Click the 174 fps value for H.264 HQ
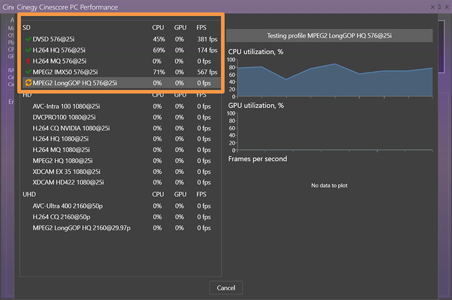The width and height of the screenshot is (452, 300). pyautogui.click(x=207, y=50)
